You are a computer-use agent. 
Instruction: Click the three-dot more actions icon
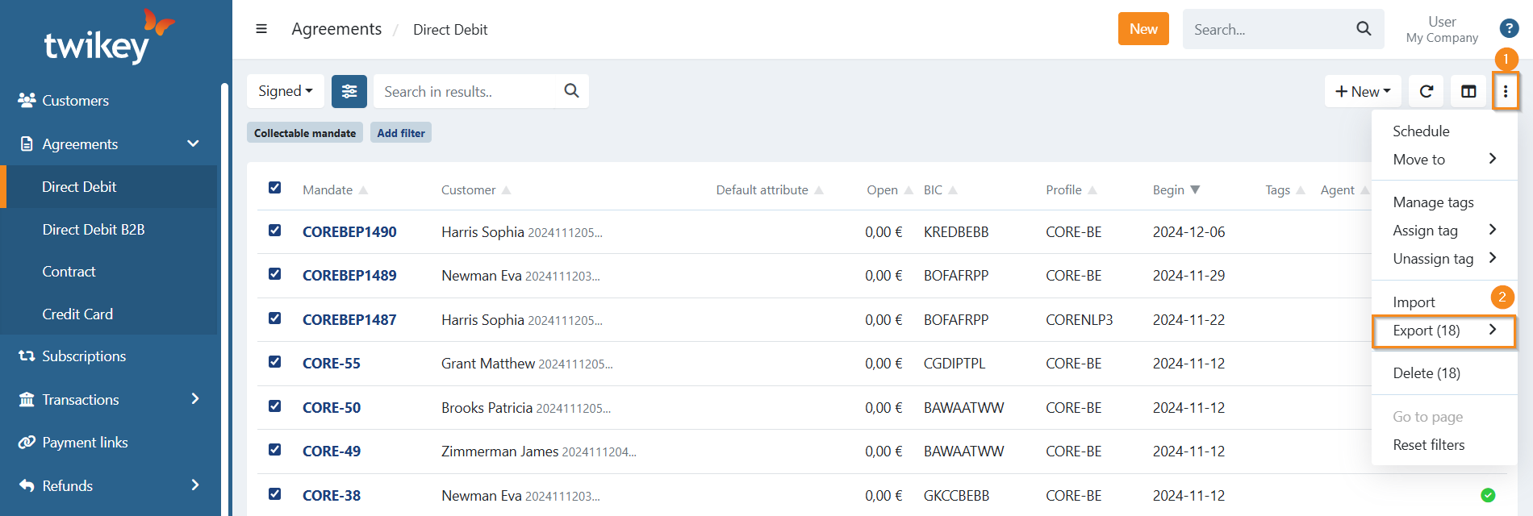pos(1506,91)
